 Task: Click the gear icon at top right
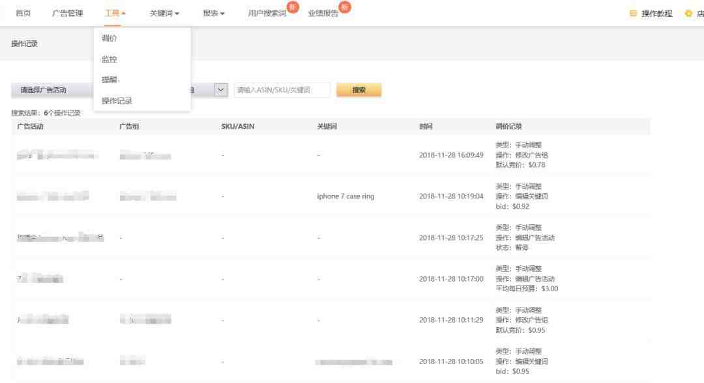(688, 14)
